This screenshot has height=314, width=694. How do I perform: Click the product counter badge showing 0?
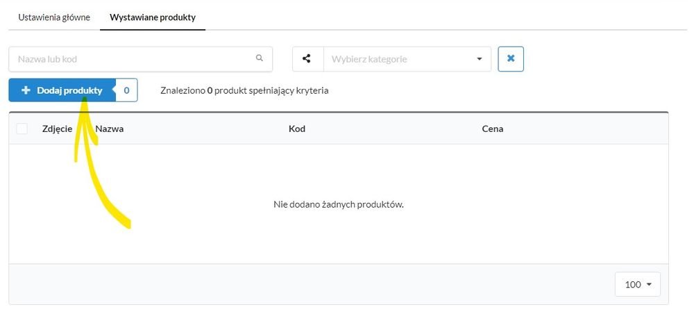point(126,90)
